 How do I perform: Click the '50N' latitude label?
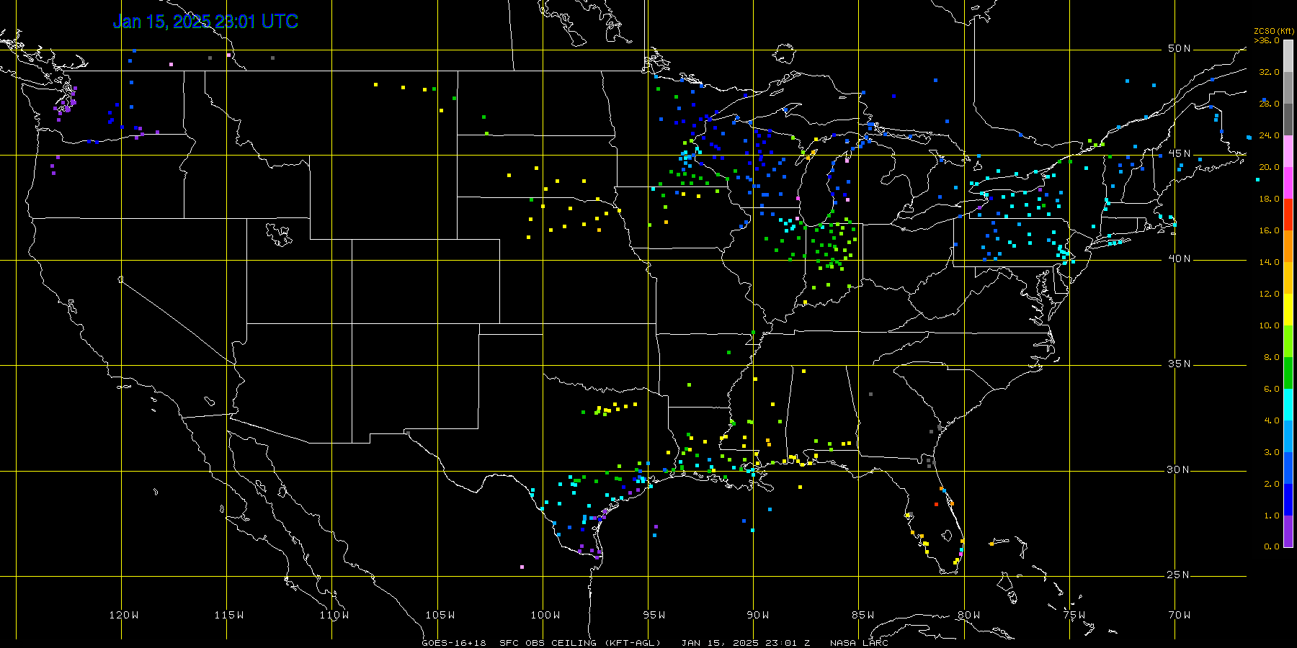click(1180, 48)
